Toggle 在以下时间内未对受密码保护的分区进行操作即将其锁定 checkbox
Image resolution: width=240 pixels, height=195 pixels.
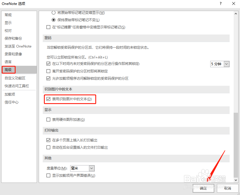(48, 63)
